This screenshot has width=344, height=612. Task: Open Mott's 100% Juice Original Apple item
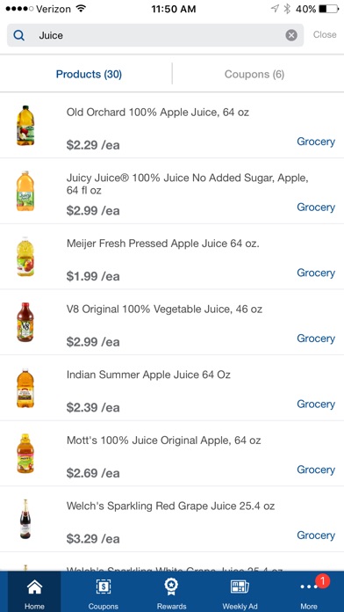click(x=172, y=454)
